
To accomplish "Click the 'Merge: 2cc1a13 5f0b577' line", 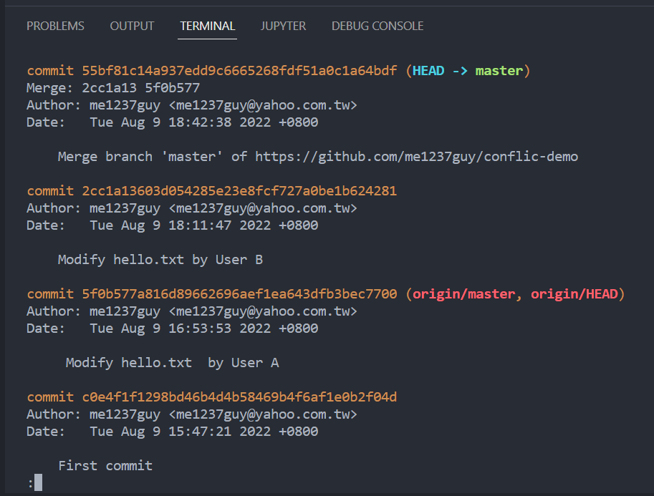I will (113, 88).
